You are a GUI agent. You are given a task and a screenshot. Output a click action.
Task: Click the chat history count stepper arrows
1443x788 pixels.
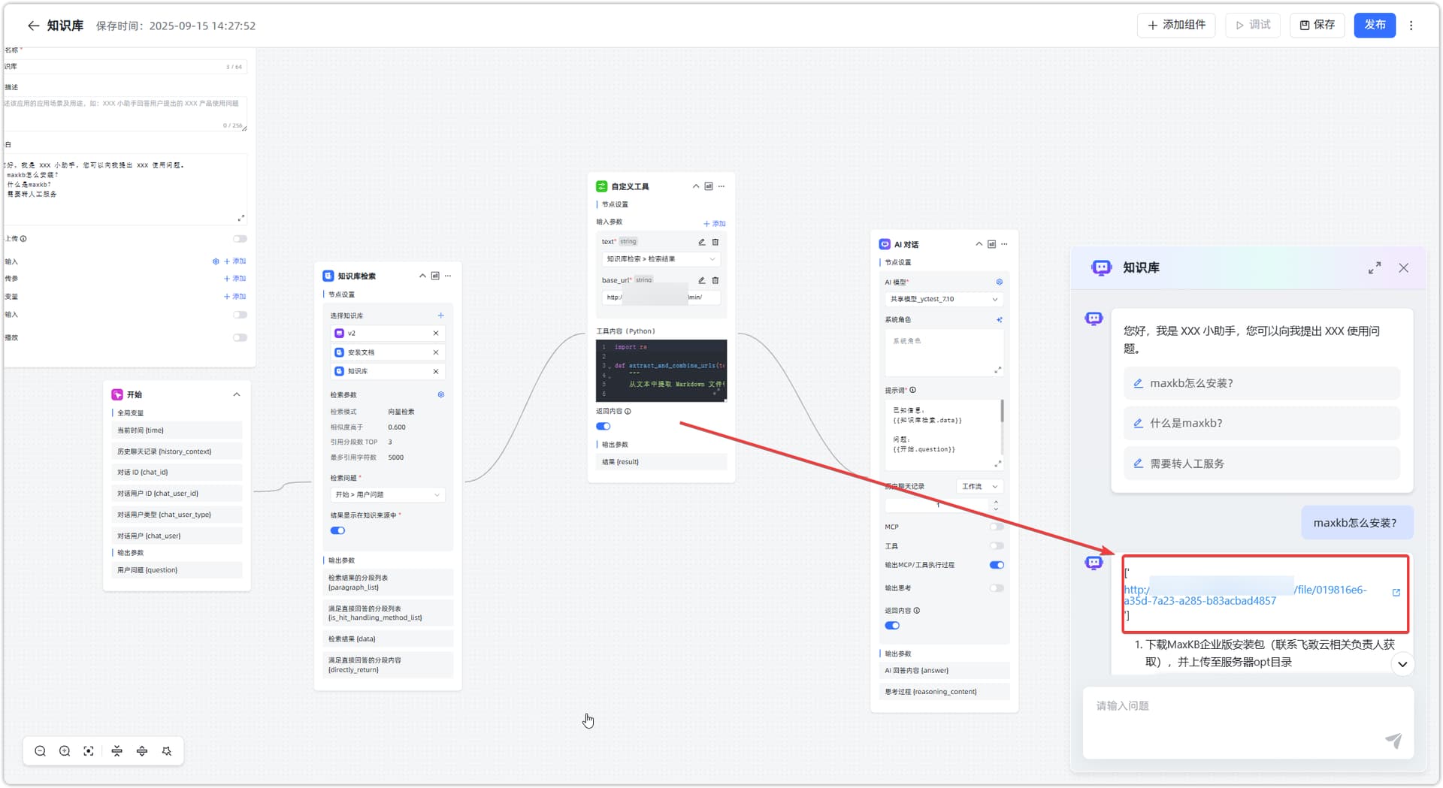(997, 506)
